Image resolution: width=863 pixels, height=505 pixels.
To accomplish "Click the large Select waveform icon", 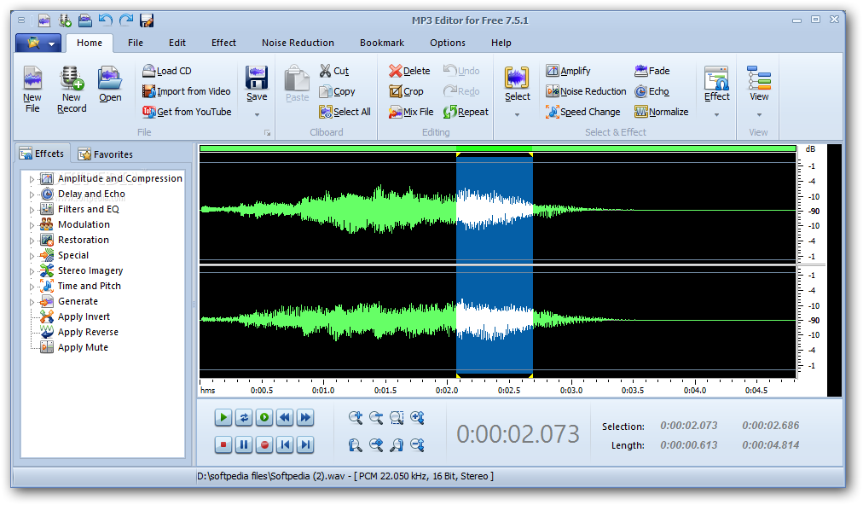I will [x=517, y=78].
